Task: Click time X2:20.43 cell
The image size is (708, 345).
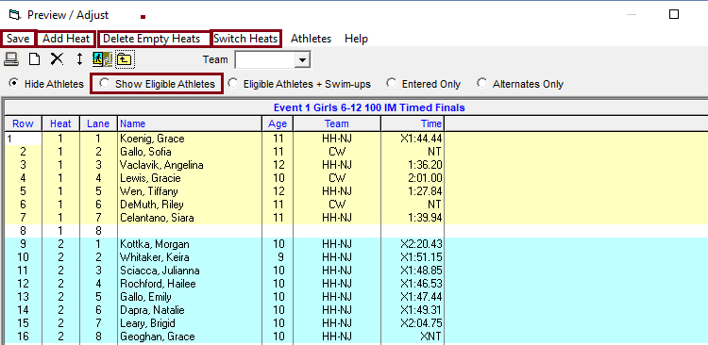Action: tap(413, 244)
